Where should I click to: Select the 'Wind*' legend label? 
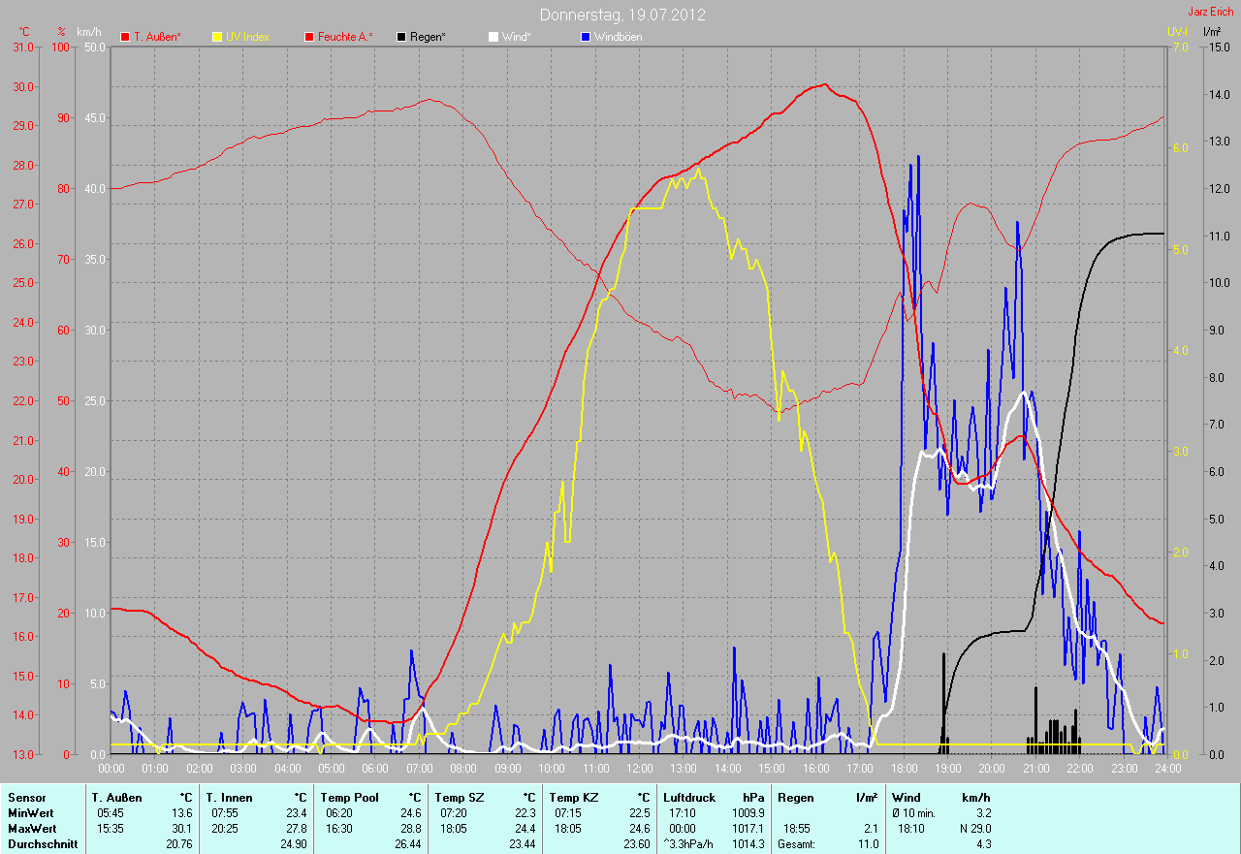(517, 37)
